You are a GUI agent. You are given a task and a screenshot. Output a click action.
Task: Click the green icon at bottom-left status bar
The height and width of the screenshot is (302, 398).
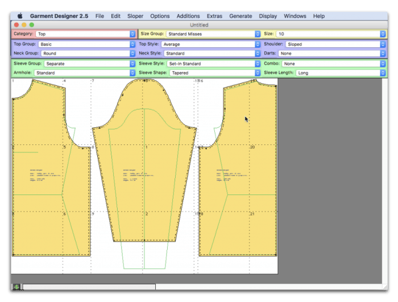tap(16, 287)
